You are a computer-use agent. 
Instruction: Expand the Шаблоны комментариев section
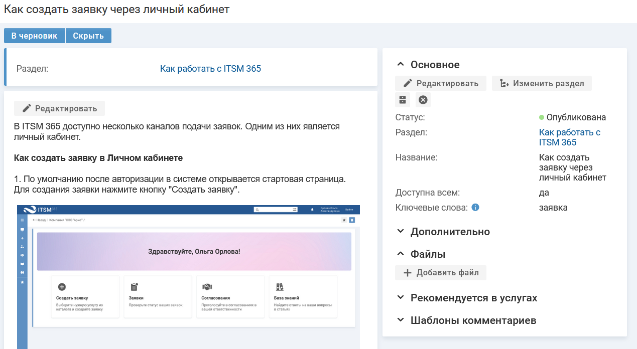tap(466, 320)
